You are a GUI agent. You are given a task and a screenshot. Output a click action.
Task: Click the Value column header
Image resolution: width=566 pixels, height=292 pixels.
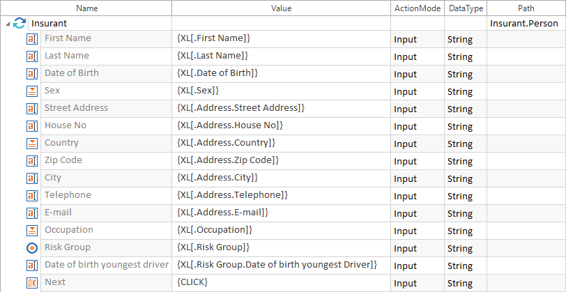click(281, 8)
